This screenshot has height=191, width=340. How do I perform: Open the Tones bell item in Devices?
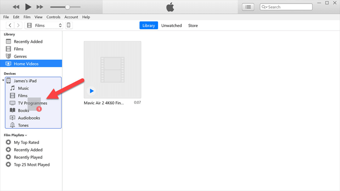[13, 125]
